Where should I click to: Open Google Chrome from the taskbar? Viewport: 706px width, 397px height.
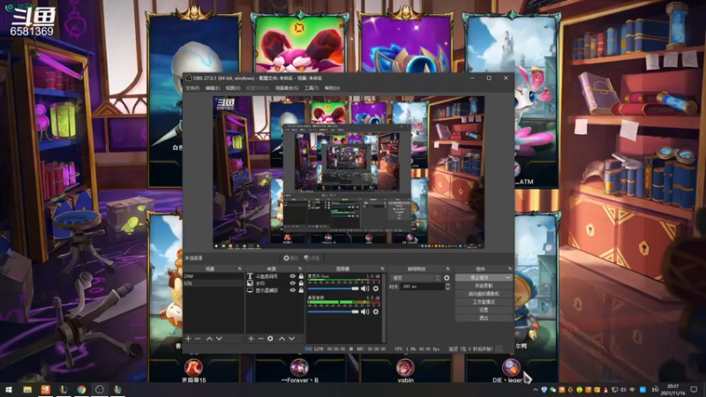coord(81,389)
